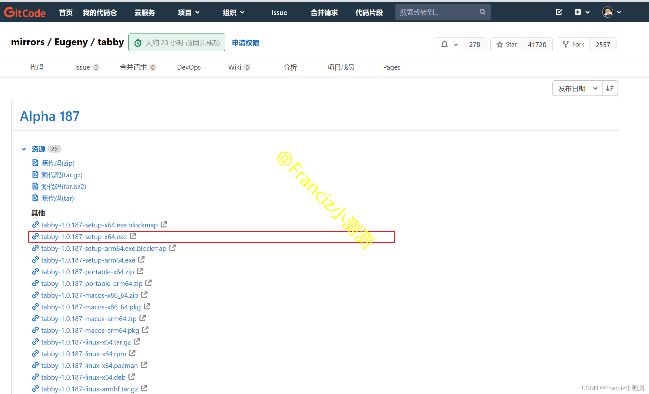Image resolution: width=649 pixels, height=394 pixels.
Task: Switch to the DevOps tab
Action: click(x=189, y=67)
